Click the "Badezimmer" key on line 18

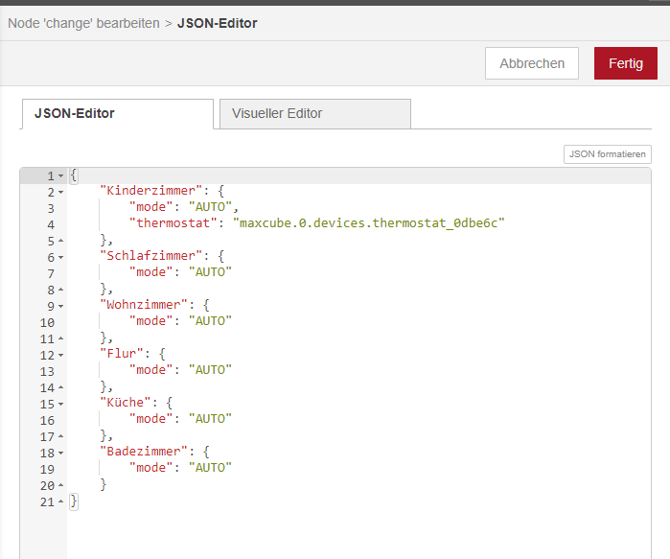point(144,452)
